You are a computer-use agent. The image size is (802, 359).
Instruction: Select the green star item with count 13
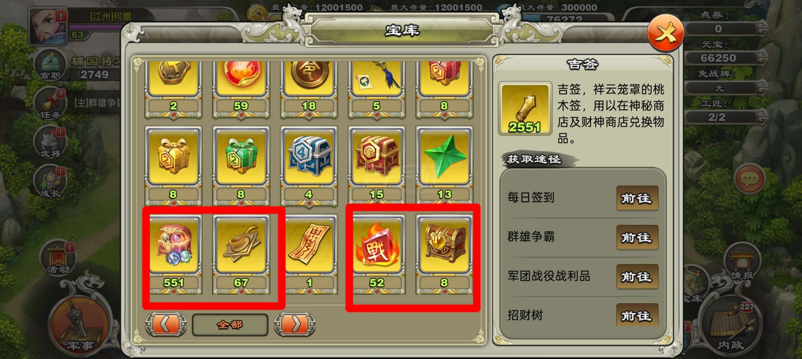click(444, 166)
